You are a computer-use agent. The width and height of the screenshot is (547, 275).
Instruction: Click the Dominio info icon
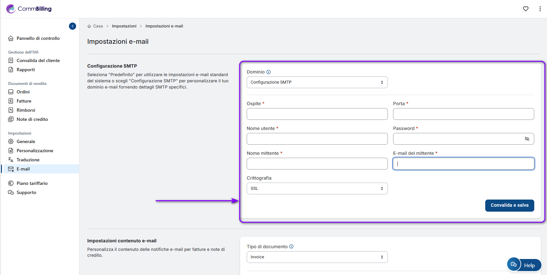(269, 72)
